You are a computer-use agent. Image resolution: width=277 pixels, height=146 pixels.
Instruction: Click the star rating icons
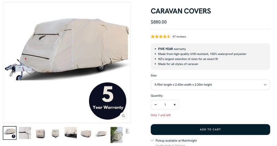[161, 37]
